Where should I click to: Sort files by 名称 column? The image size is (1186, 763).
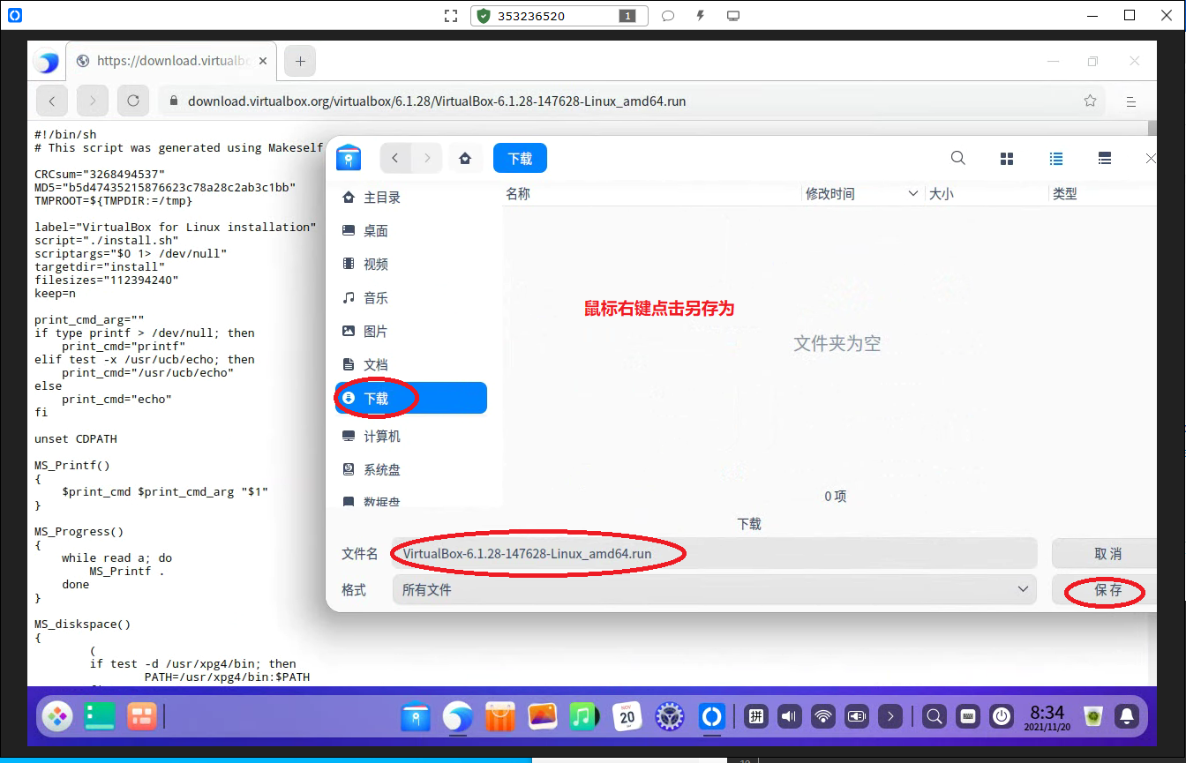[652, 194]
